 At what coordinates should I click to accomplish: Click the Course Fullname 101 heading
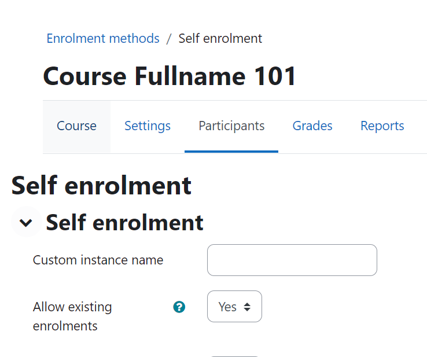coord(170,76)
